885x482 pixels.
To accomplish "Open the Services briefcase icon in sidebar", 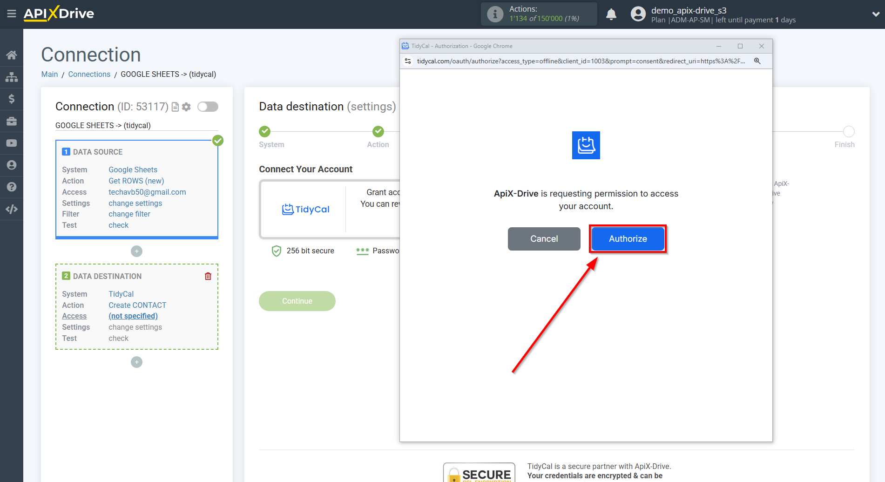I will 12,121.
